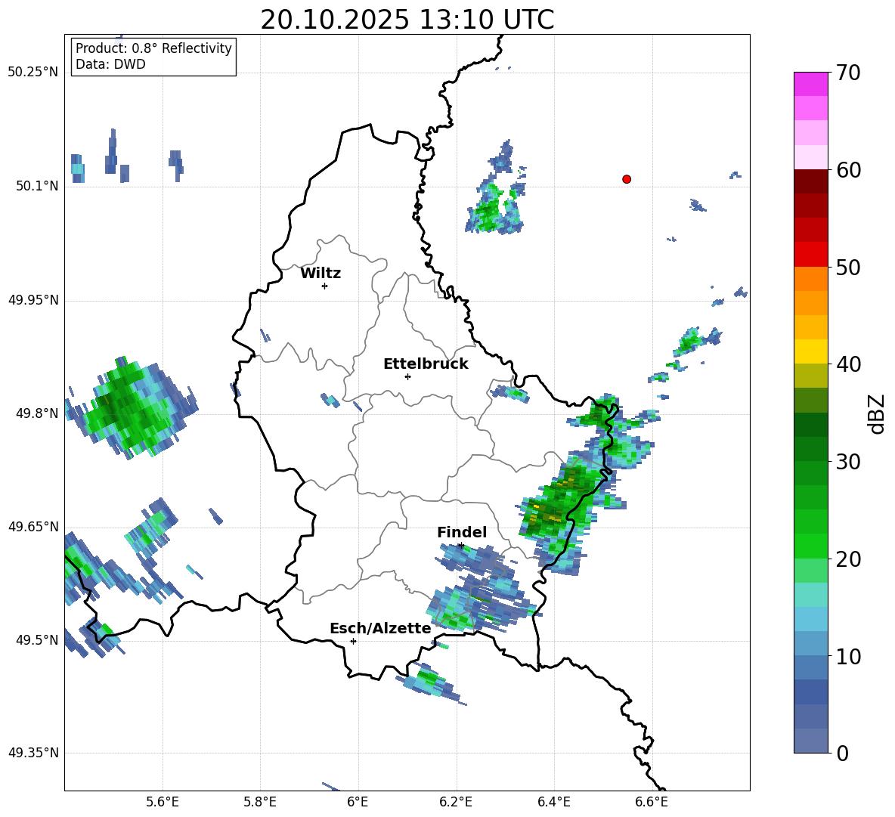Click the Data: DWD text

110,64
